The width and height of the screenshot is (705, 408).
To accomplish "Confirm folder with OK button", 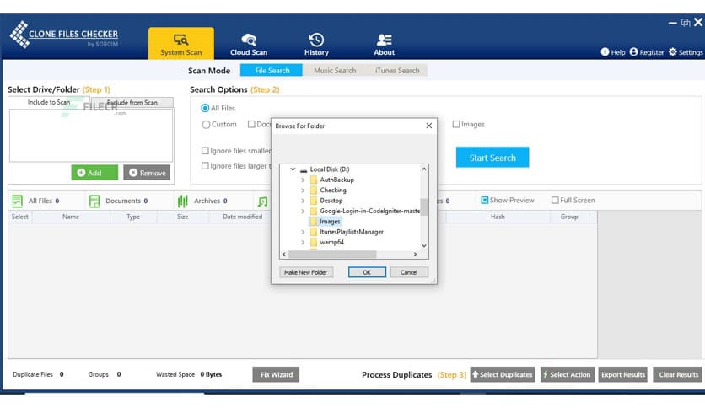I will click(367, 272).
